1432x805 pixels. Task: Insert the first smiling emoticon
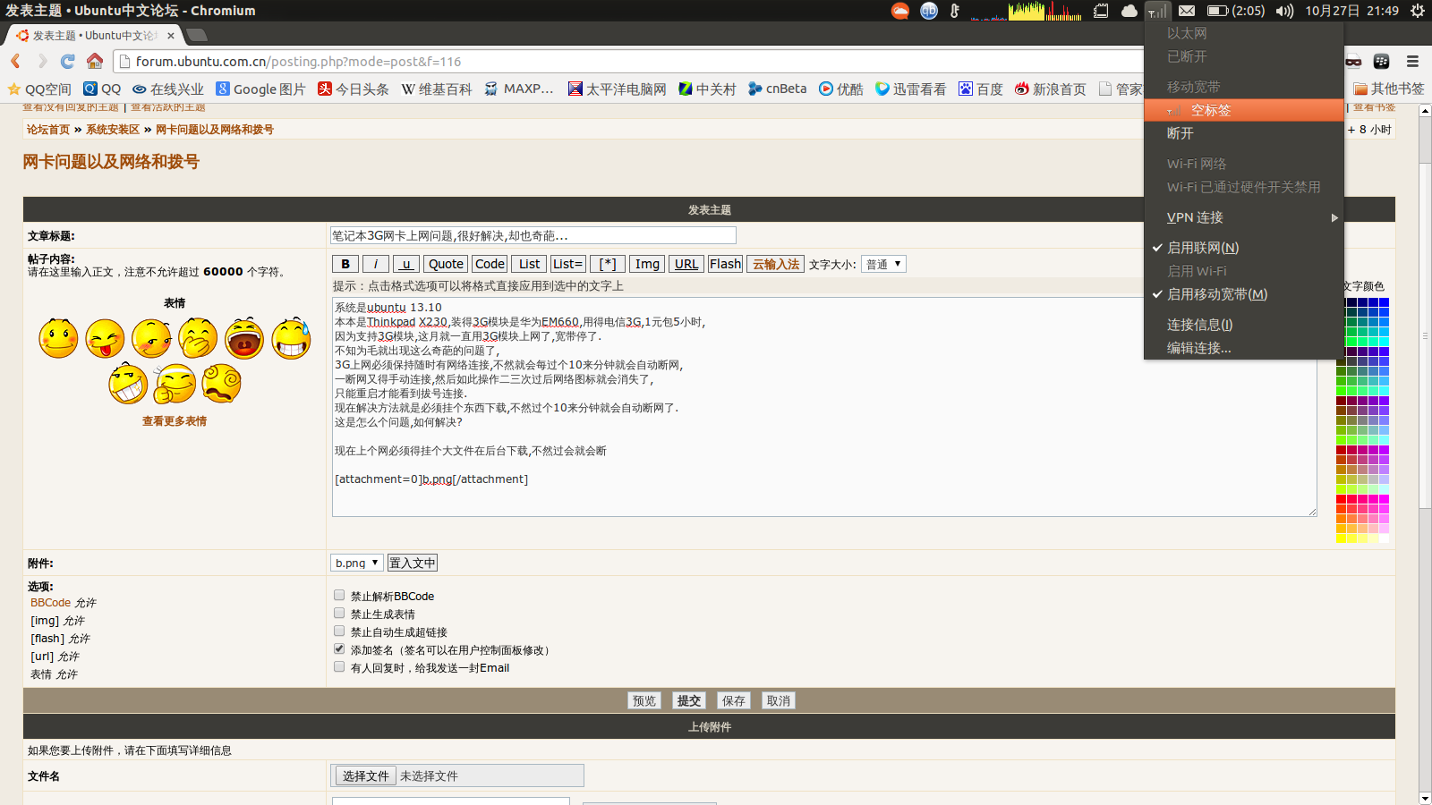click(x=59, y=338)
